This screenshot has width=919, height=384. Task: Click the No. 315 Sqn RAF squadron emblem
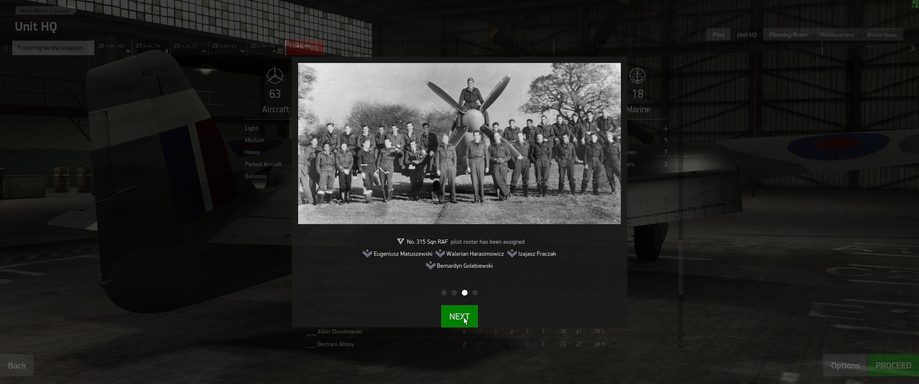click(401, 242)
